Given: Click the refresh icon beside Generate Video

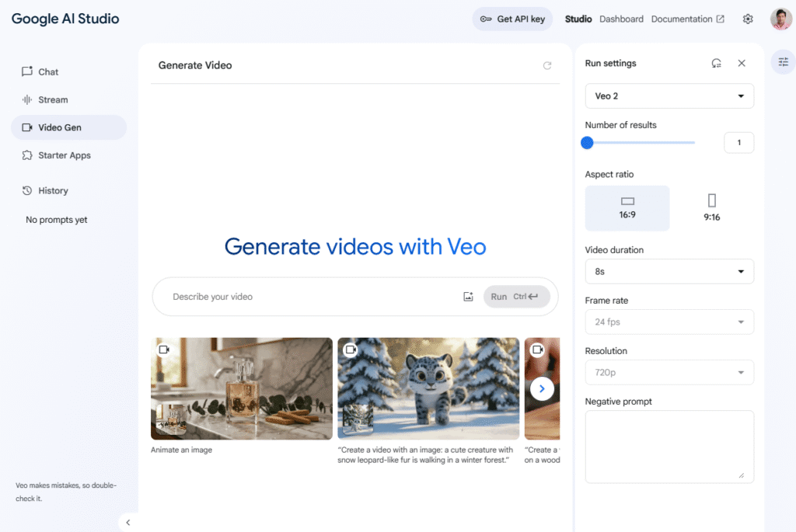Looking at the screenshot, I should coord(546,65).
